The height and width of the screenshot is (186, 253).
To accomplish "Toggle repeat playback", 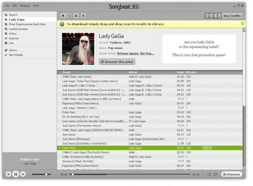I will (x=215, y=175).
